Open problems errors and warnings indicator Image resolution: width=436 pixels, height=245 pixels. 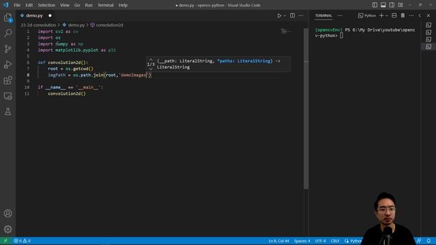pyautogui.click(x=22, y=241)
